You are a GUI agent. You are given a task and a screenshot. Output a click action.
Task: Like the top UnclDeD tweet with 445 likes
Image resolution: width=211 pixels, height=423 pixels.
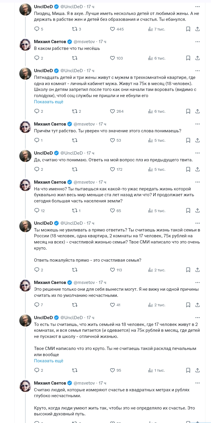113,29
